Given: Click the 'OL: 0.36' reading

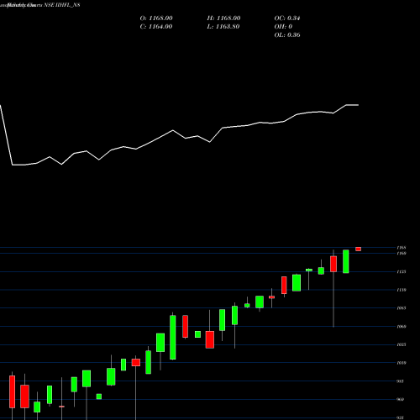Looking at the screenshot, I should [x=287, y=35].
